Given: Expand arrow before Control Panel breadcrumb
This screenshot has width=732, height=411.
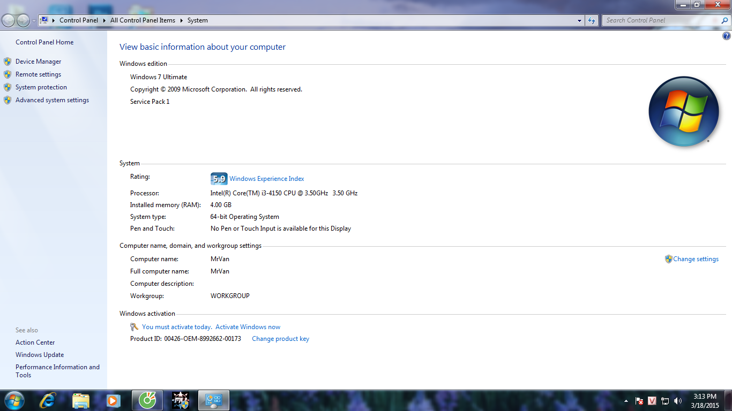Looking at the screenshot, I should (x=54, y=20).
